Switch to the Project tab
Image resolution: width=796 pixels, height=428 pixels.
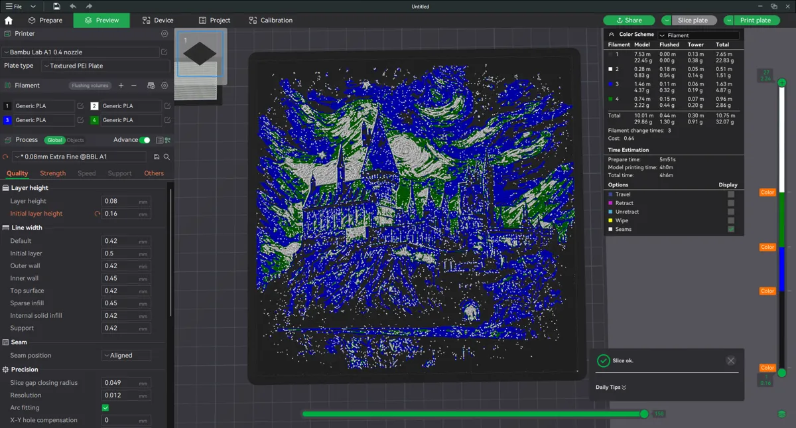pyautogui.click(x=214, y=21)
